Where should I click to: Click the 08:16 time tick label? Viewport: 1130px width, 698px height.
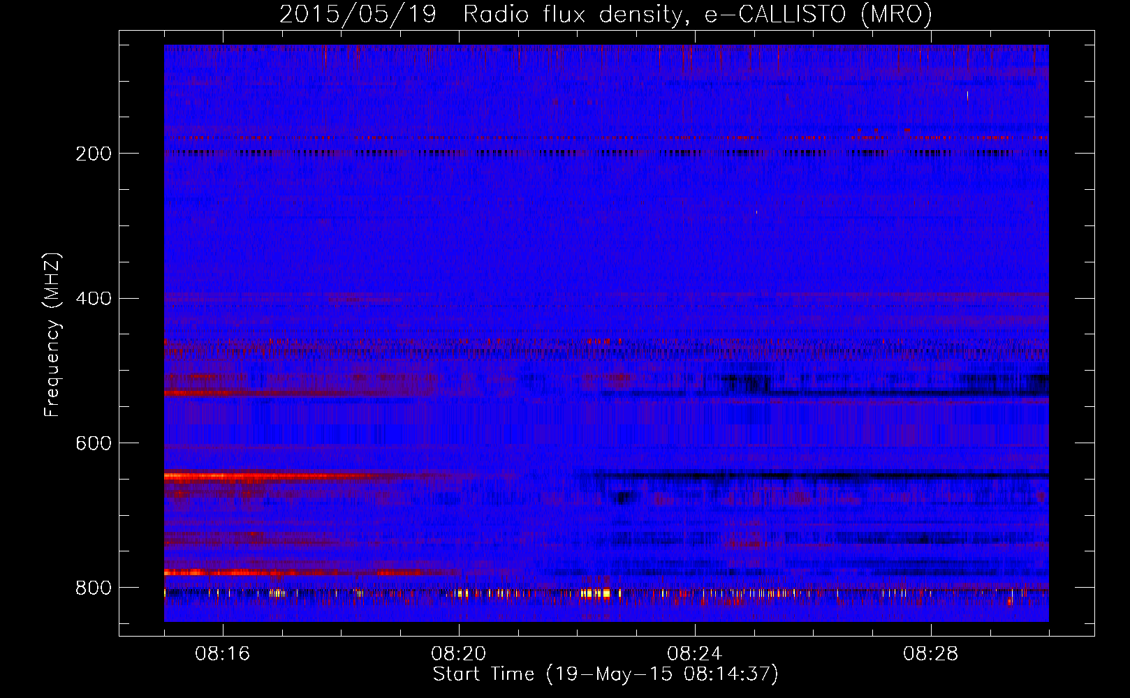coord(223,654)
